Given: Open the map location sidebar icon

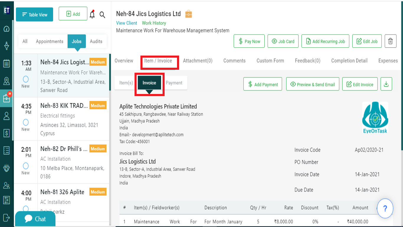Looking at the screenshot, I should click(x=6, y=81).
